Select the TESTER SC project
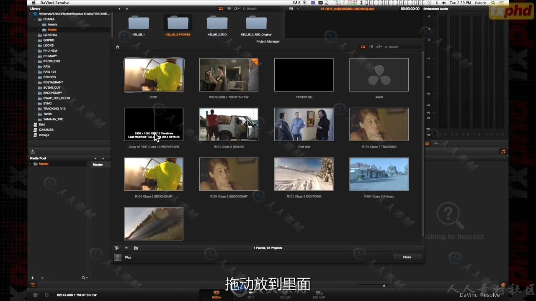 click(304, 75)
